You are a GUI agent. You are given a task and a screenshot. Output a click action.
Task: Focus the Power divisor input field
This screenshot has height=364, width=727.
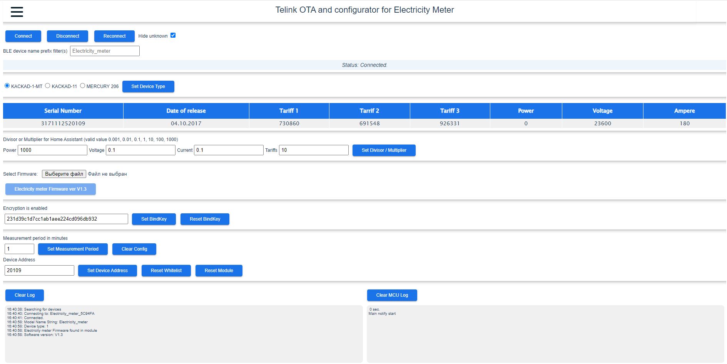[x=52, y=150]
